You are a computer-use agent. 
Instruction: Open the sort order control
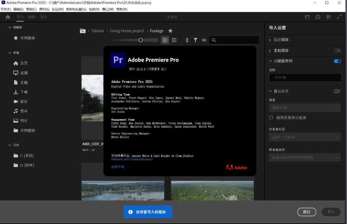pos(187,40)
